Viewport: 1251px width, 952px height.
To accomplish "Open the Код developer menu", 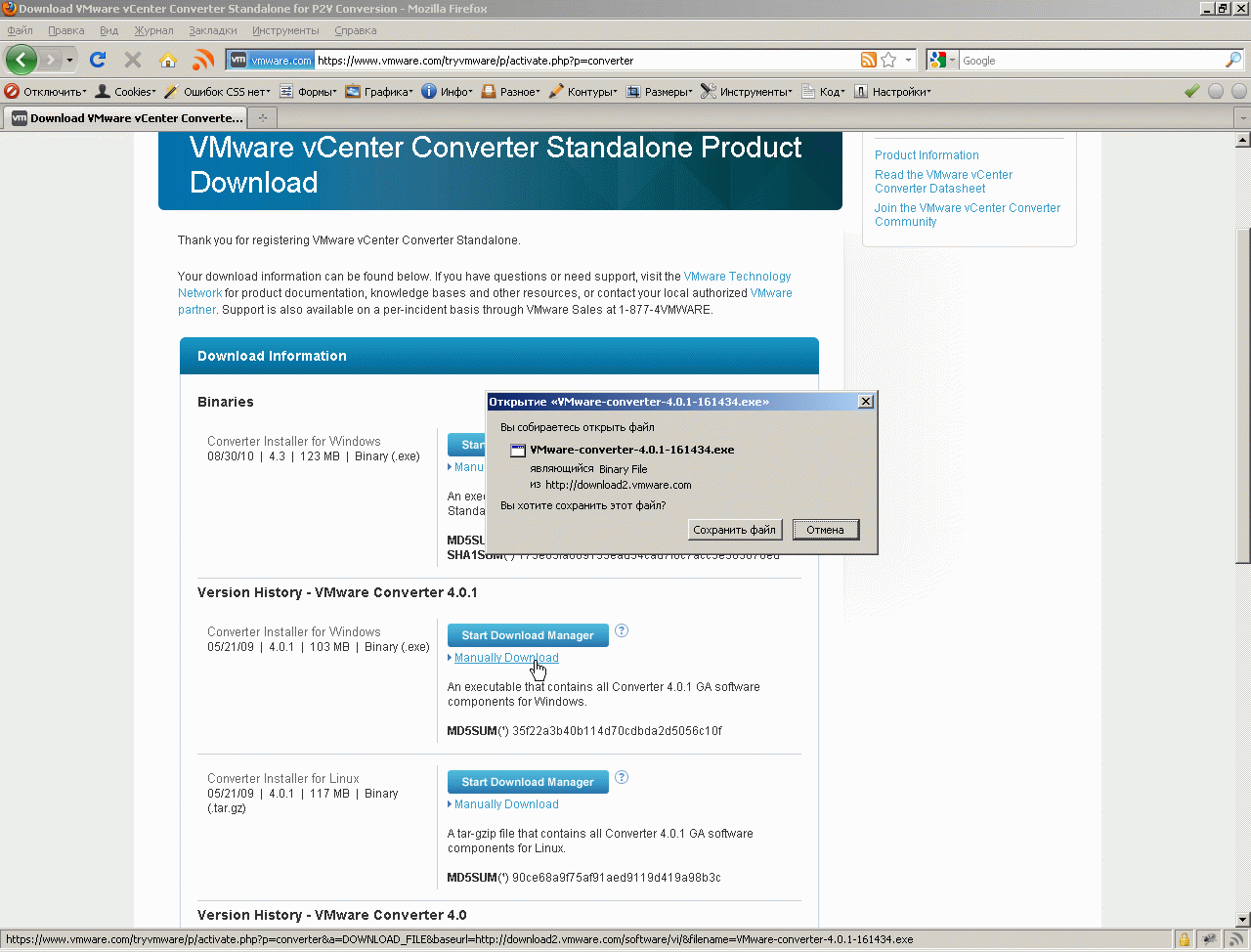I will (823, 92).
